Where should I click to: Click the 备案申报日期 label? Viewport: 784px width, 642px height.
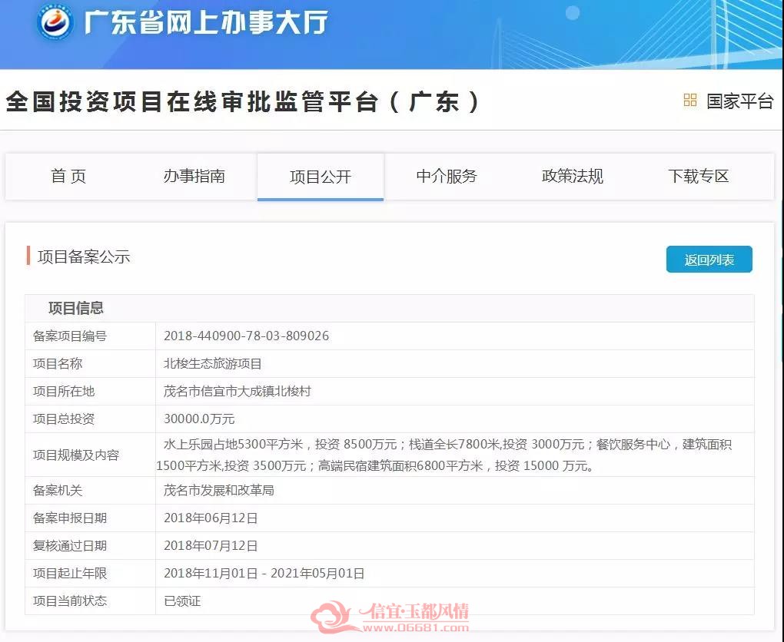(x=70, y=518)
